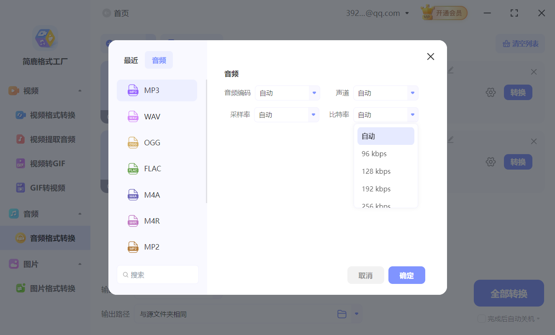
Task: Select 192 kbps from the bitrate list
Action: tap(376, 188)
